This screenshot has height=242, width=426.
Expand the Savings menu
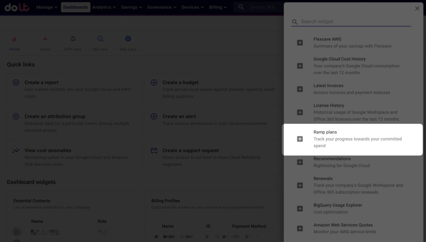(131, 7)
